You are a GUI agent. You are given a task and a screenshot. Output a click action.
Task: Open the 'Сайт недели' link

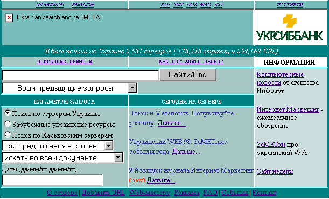coord(275,171)
